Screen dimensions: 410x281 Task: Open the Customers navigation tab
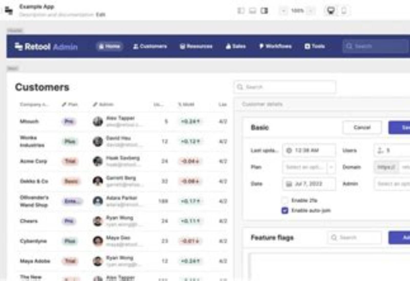coord(150,46)
